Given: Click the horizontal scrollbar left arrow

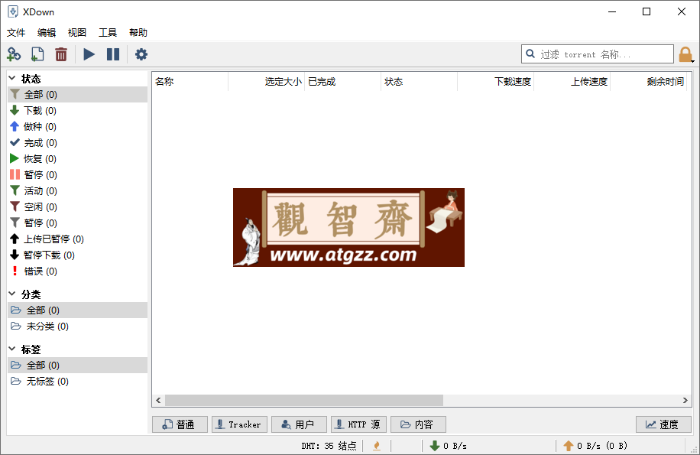Looking at the screenshot, I should click(x=158, y=401).
